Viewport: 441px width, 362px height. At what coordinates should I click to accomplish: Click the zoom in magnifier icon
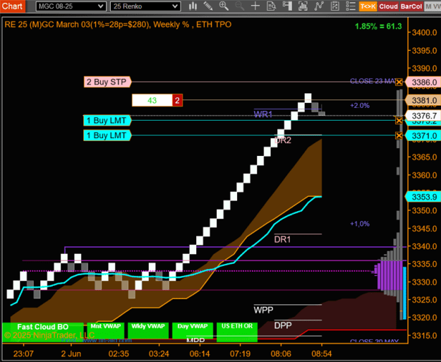click(x=224, y=6)
